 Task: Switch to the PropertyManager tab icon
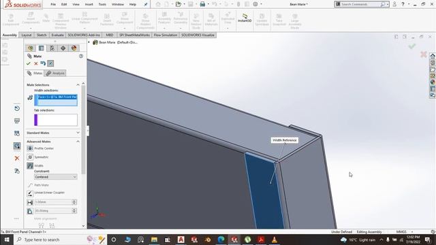coord(41,48)
